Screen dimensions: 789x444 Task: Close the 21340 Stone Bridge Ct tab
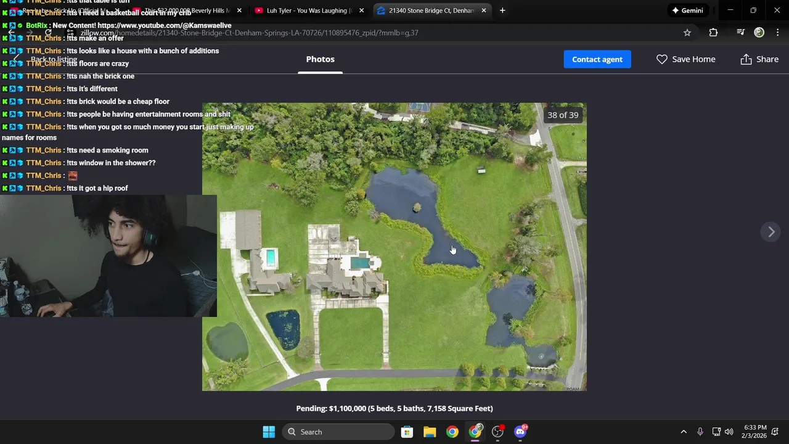[484, 10]
